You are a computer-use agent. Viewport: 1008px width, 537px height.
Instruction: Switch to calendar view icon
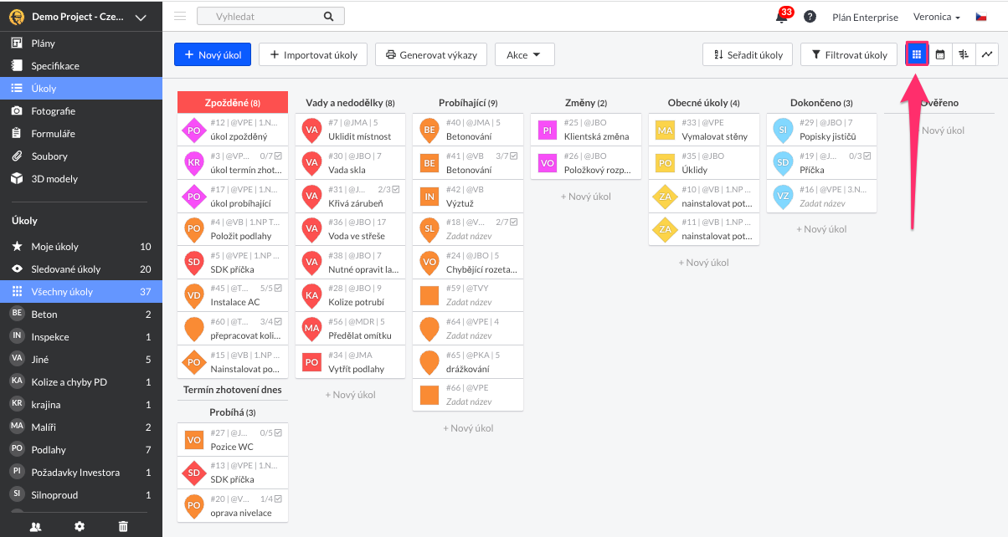[940, 55]
